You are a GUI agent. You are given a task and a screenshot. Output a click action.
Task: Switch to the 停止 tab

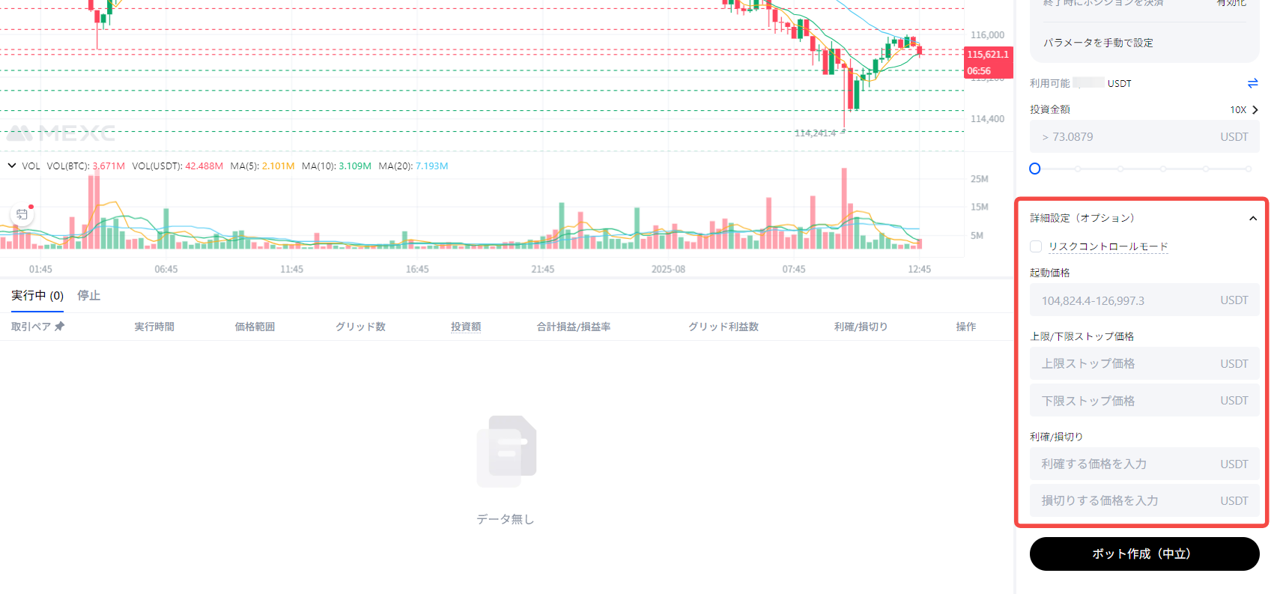click(x=88, y=296)
